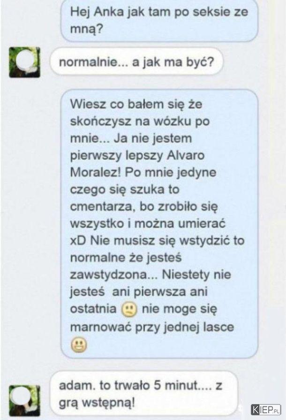This screenshot has height=420, width=286.
Task: Open the avatar beside "adam. to trwało 5 minut"
Action: point(24,400)
